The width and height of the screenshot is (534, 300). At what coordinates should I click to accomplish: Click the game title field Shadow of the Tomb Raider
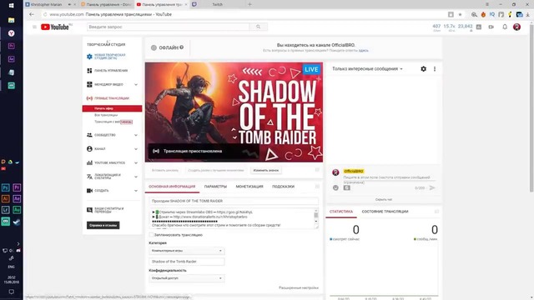187,262
